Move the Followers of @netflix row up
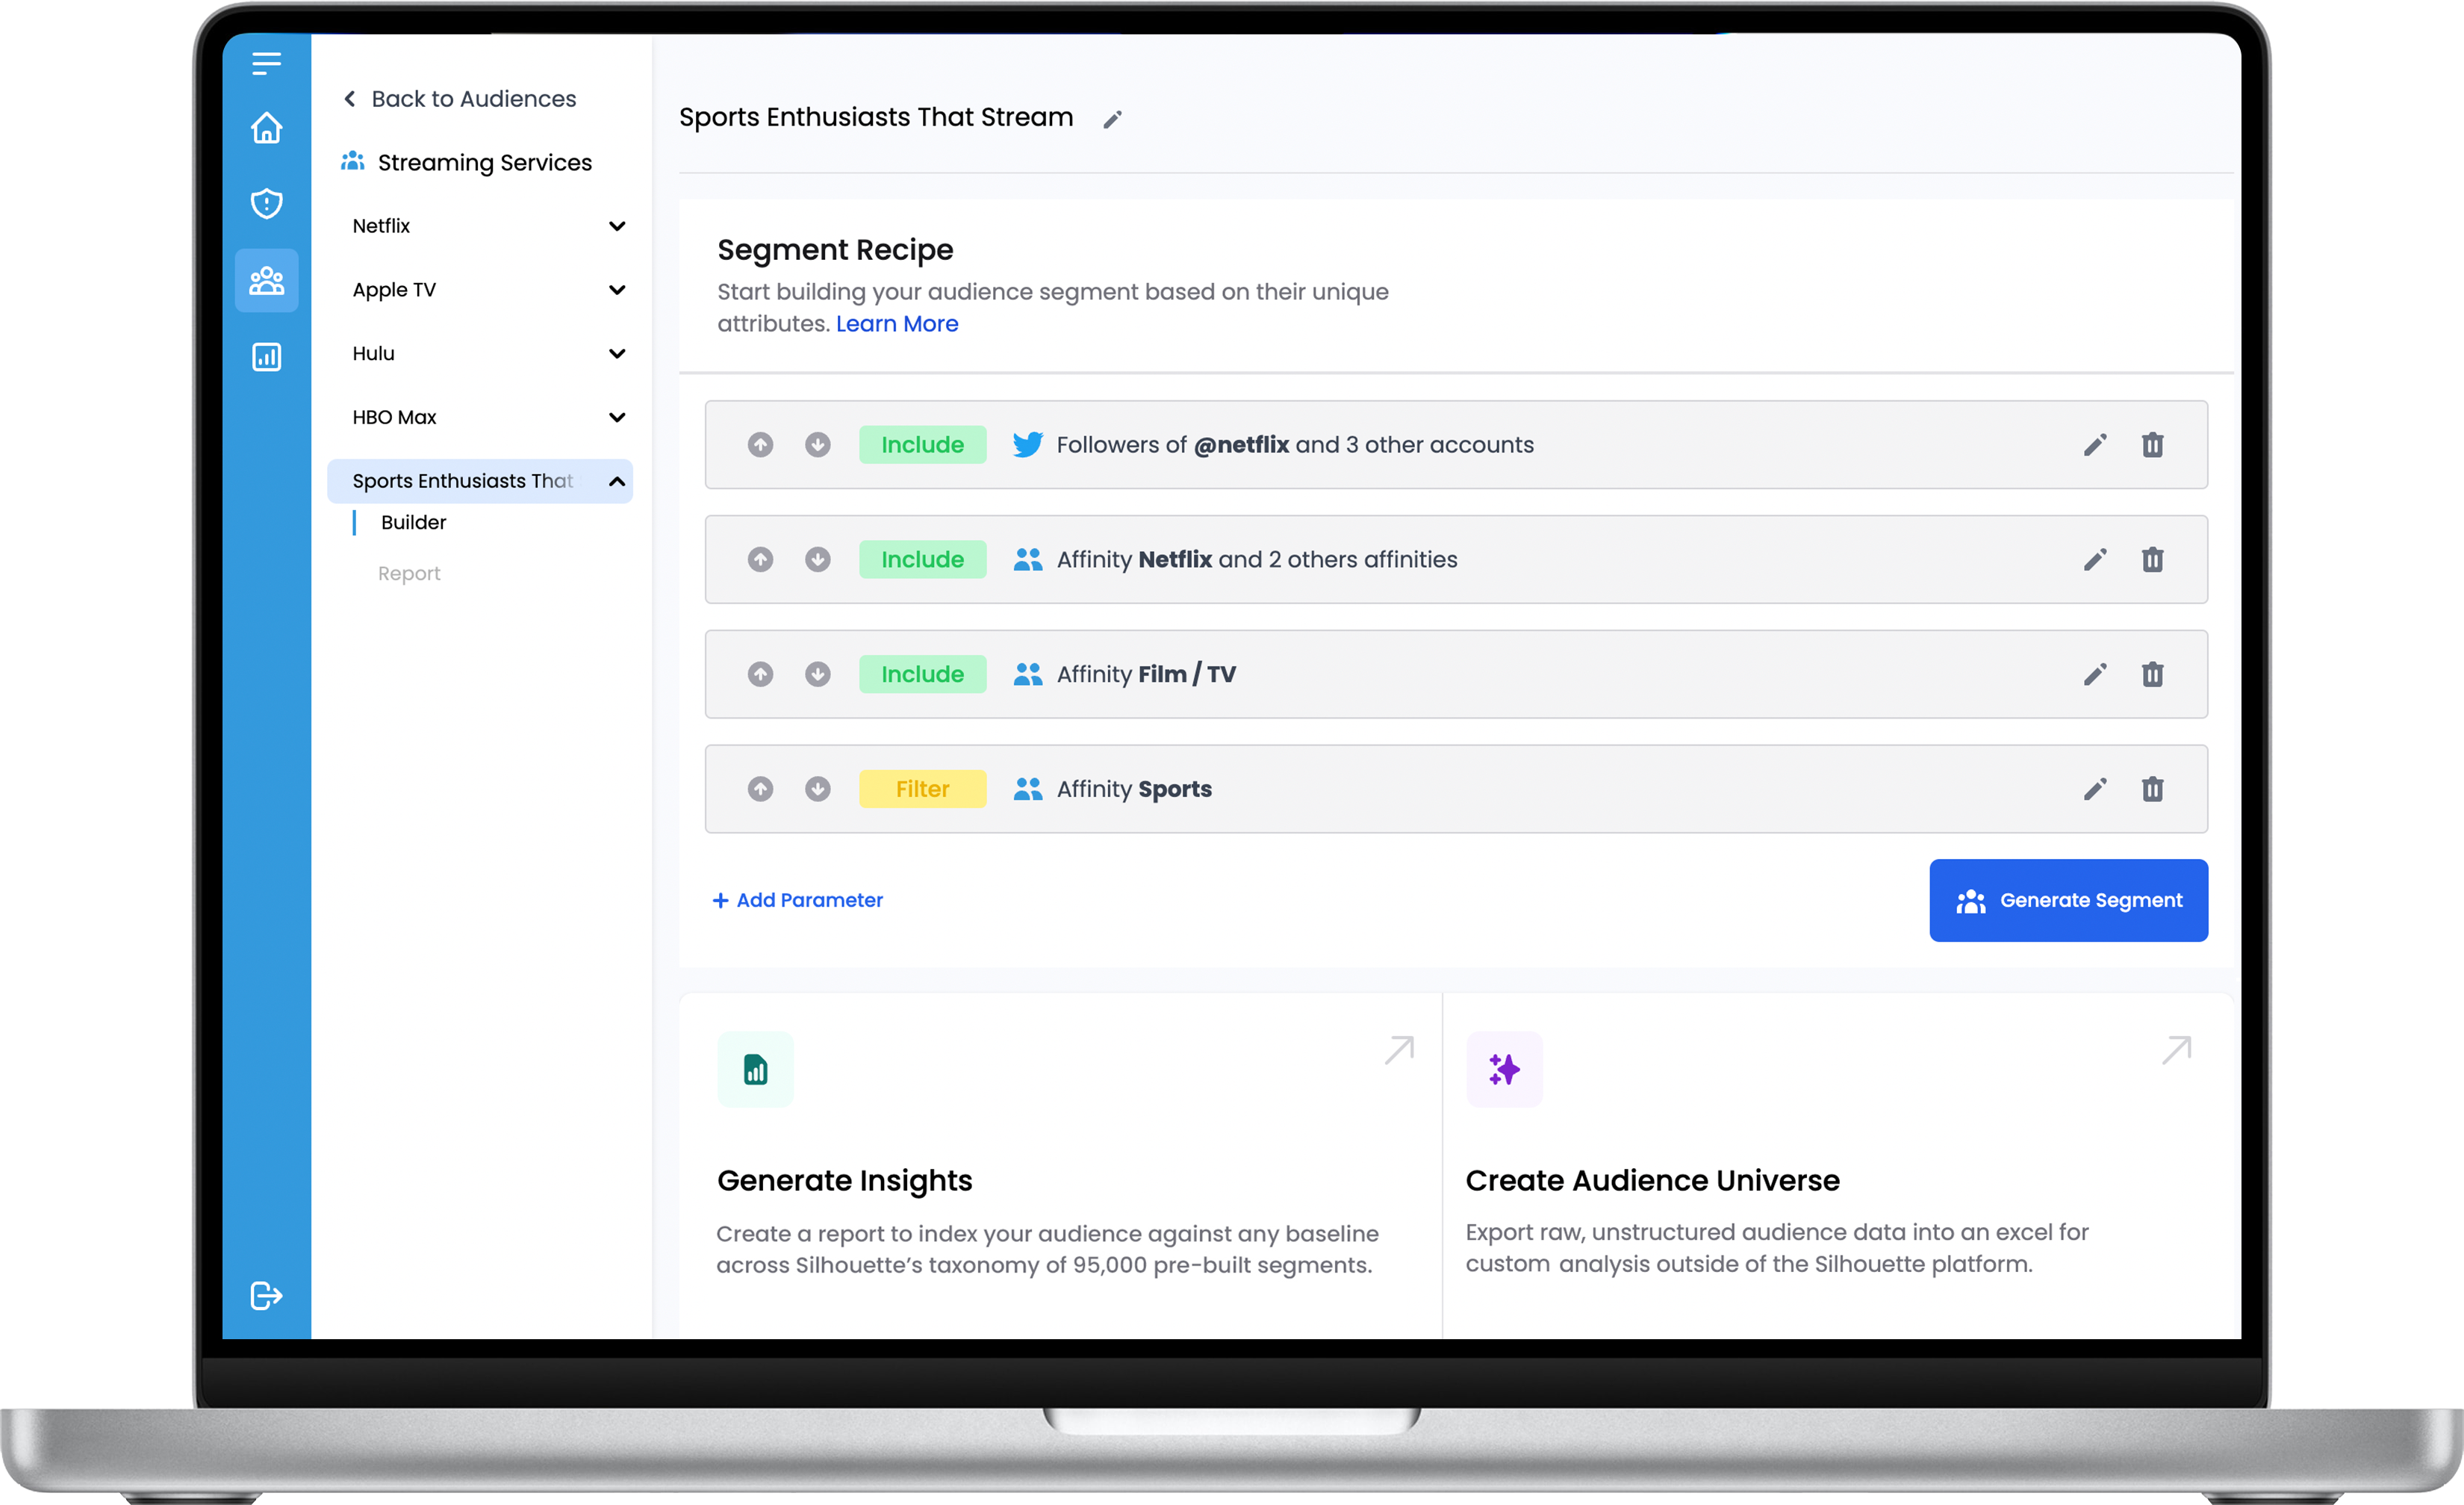Image resolution: width=2464 pixels, height=1505 pixels. pos(760,445)
